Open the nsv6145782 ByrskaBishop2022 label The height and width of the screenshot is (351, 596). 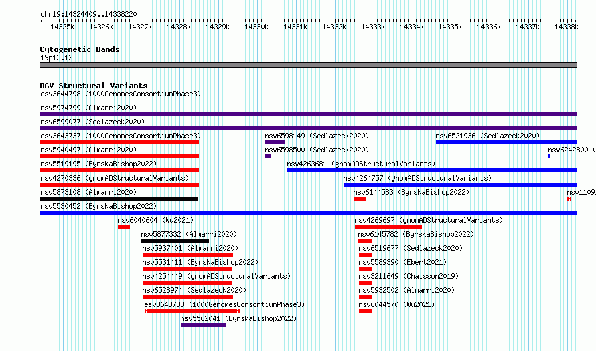[417, 234]
